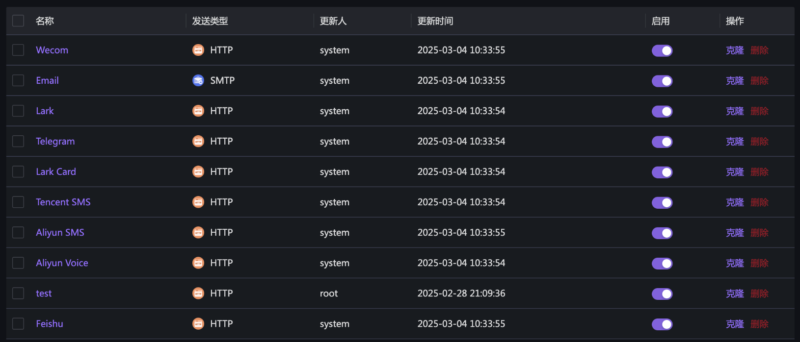Image resolution: width=800 pixels, height=342 pixels.
Task: Click the HTTP icon in the Telegram row
Action: (198, 141)
